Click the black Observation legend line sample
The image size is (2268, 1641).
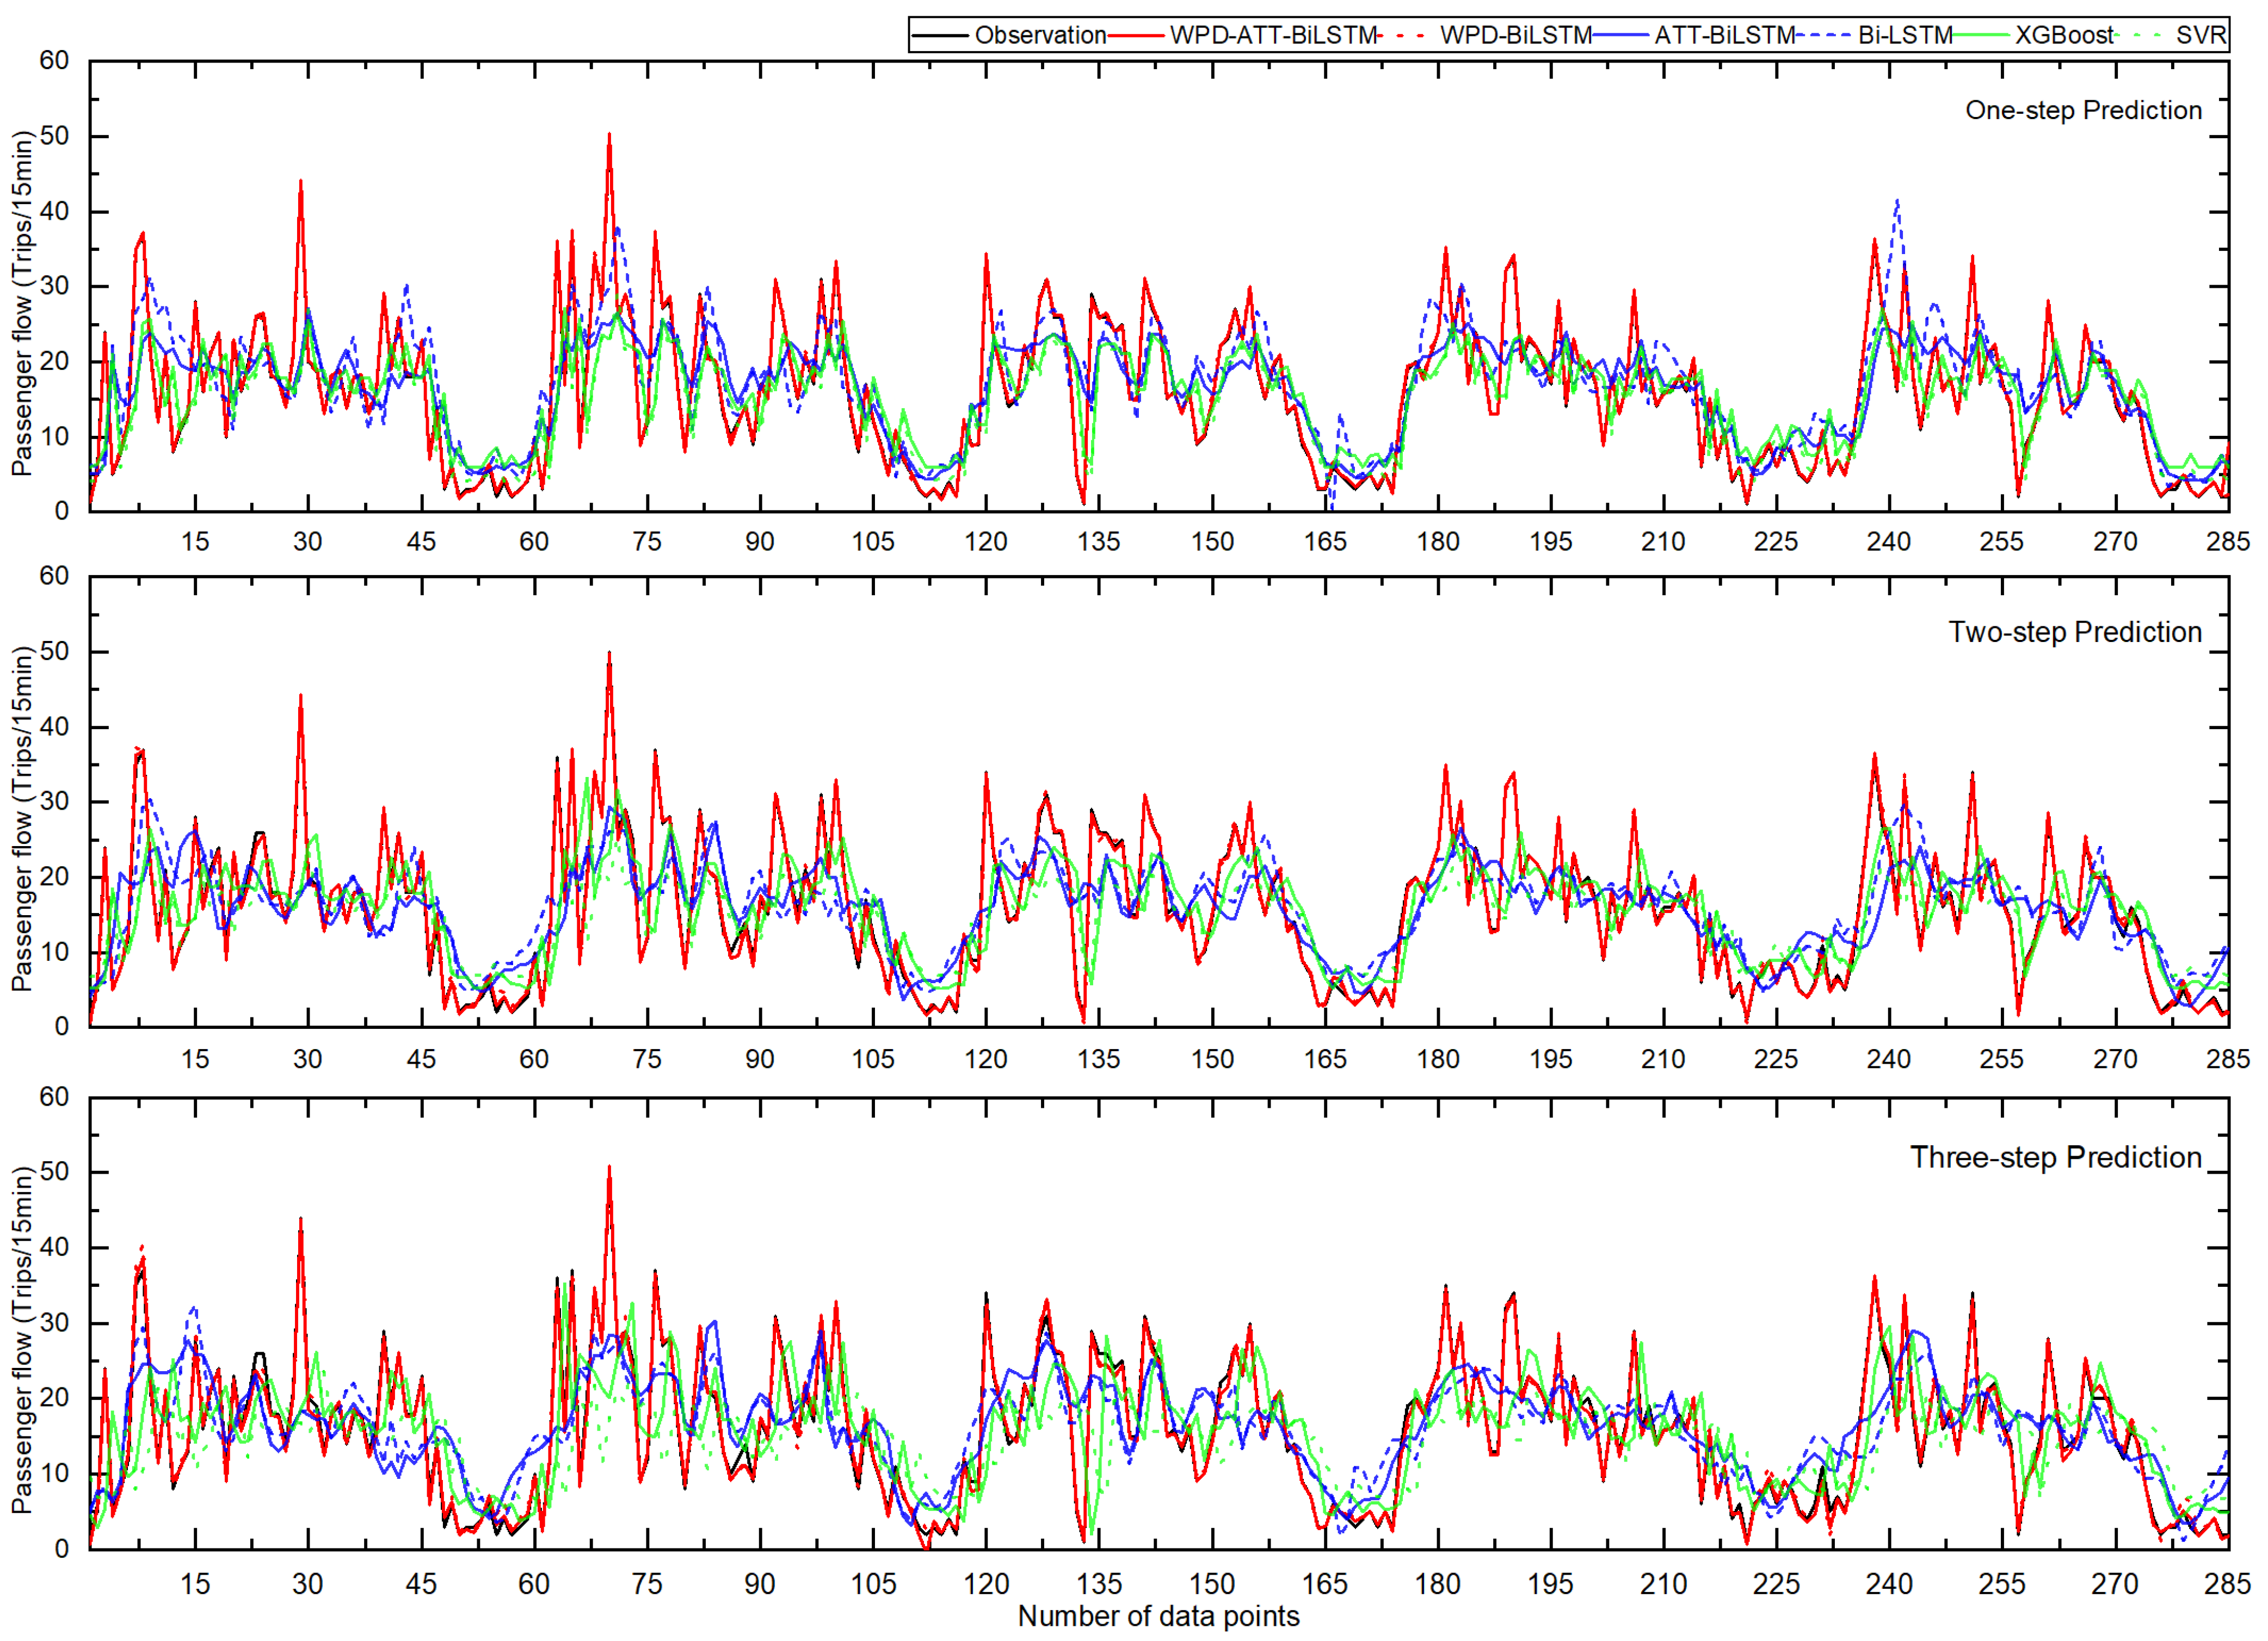[x=940, y=35]
